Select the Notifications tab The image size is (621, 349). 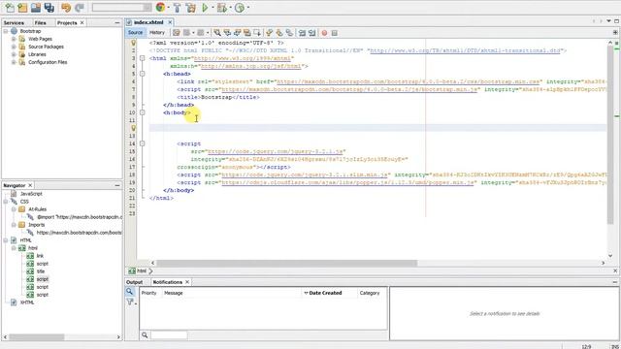click(x=168, y=282)
